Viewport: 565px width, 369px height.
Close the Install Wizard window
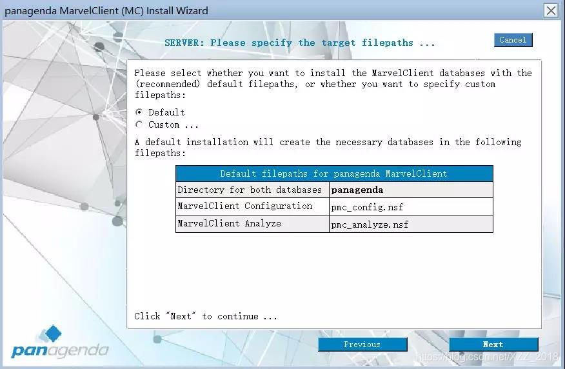coord(551,10)
